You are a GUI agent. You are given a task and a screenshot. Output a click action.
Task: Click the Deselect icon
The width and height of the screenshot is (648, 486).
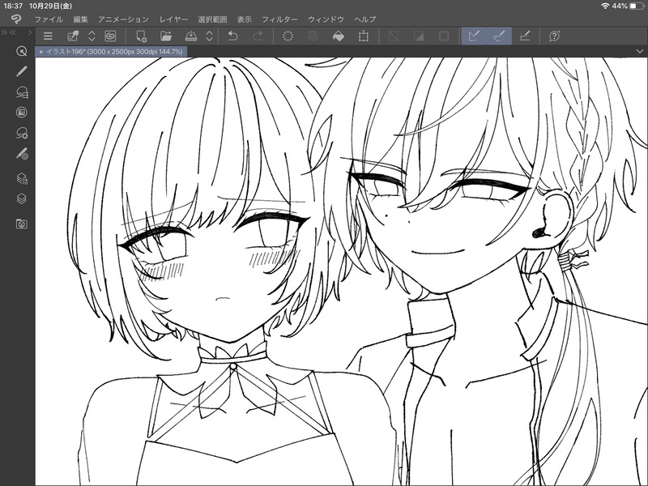coord(394,36)
